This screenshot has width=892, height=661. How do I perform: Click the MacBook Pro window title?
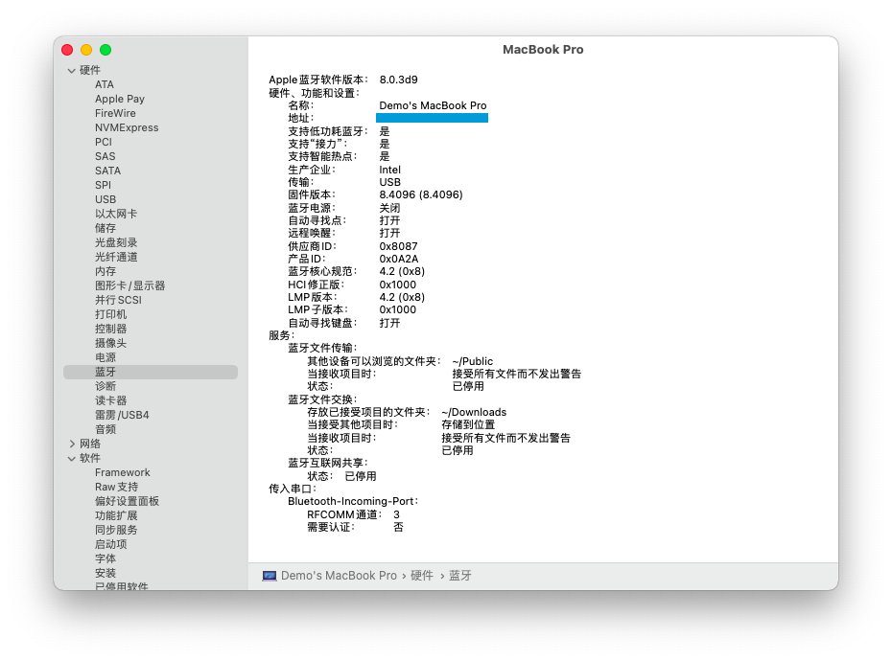tap(543, 50)
